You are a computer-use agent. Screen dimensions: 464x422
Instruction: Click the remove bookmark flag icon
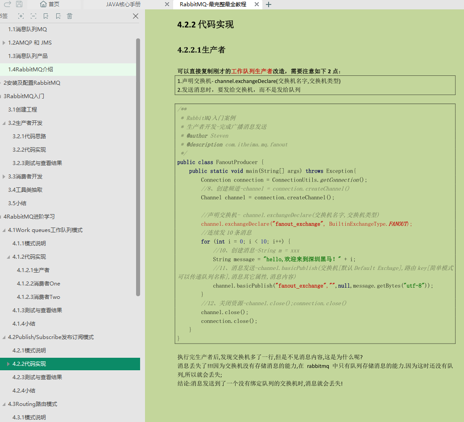[x=58, y=16]
